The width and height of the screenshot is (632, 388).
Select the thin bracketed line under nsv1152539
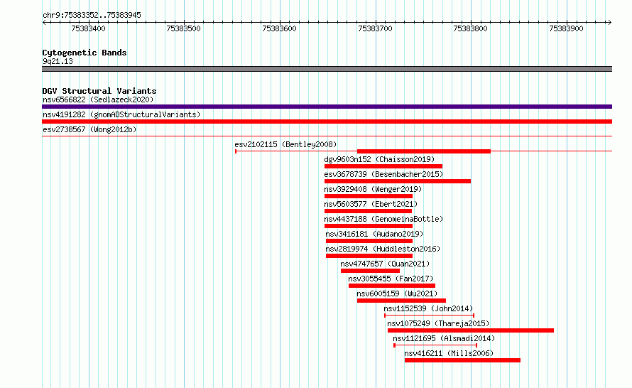tap(429, 316)
